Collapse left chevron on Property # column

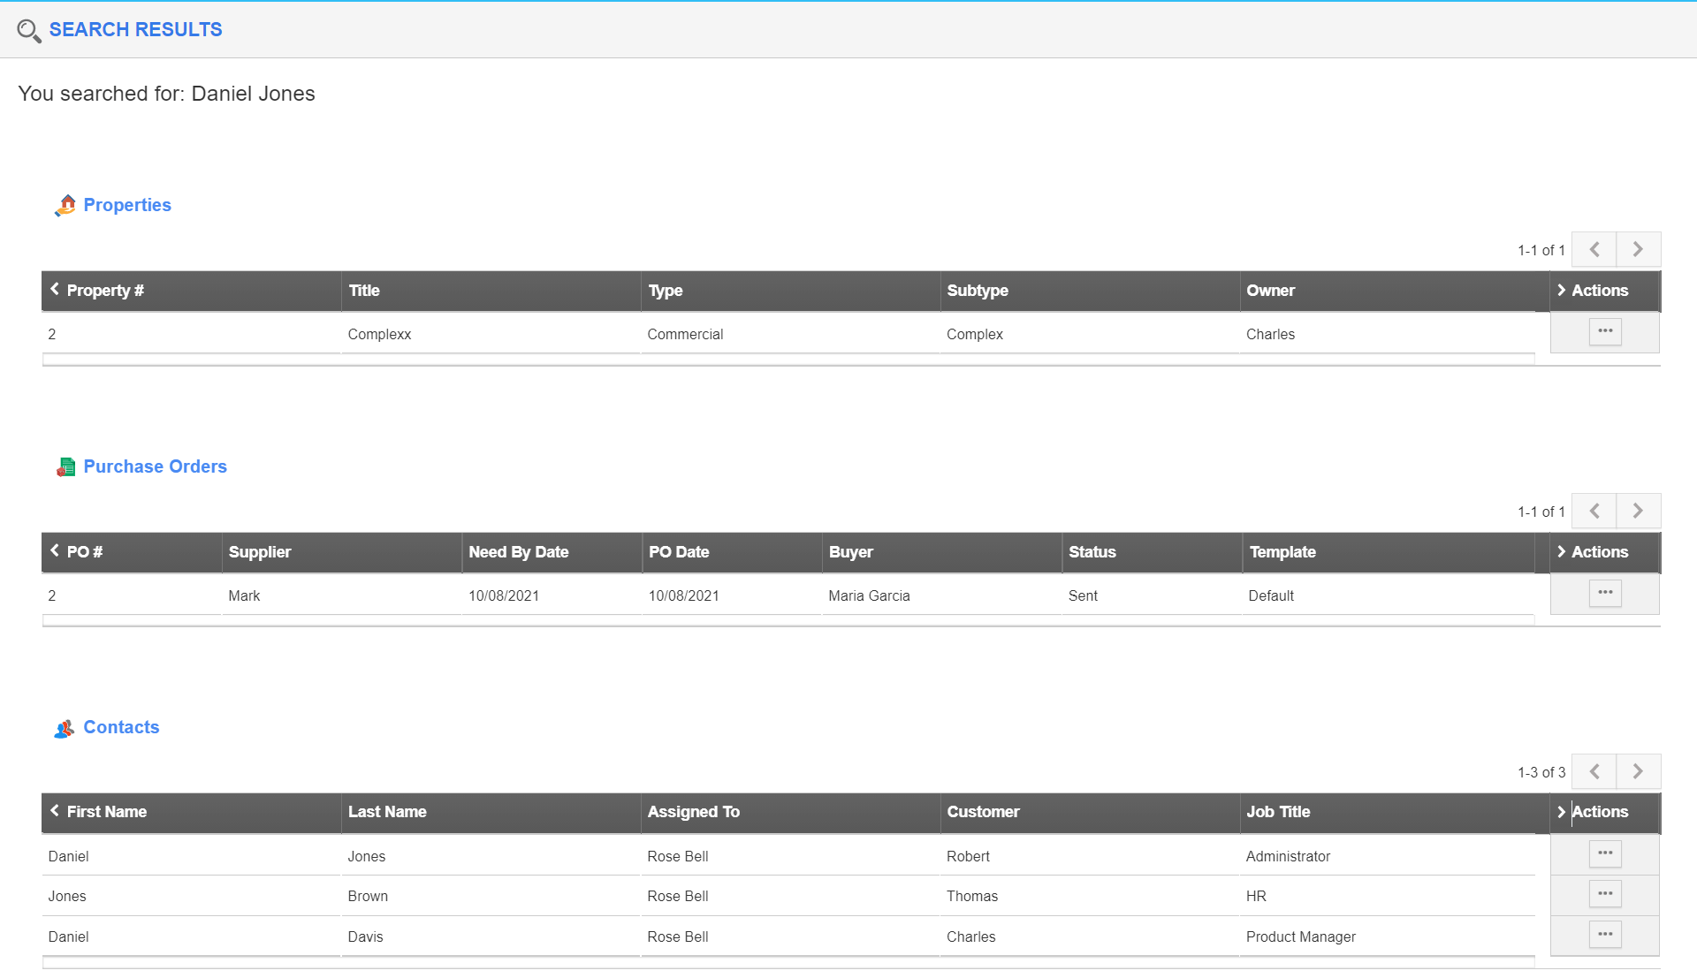pos(55,290)
